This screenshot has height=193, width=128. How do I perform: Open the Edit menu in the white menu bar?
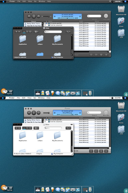pos(24,98)
